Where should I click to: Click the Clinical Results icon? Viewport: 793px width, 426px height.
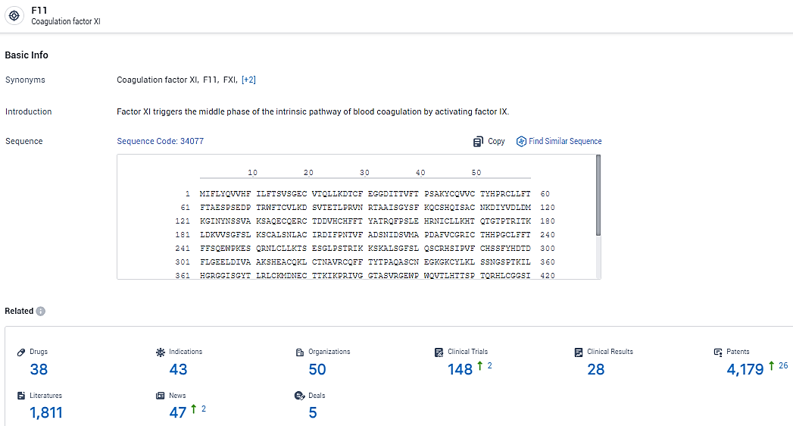579,352
